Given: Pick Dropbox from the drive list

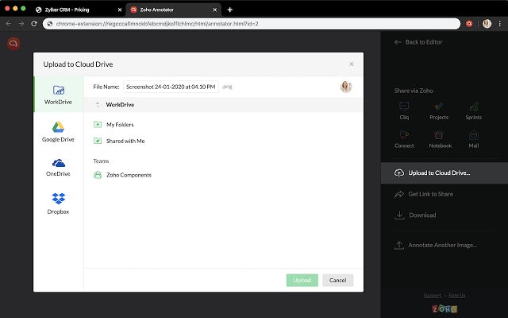Looking at the screenshot, I should pyautogui.click(x=58, y=204).
